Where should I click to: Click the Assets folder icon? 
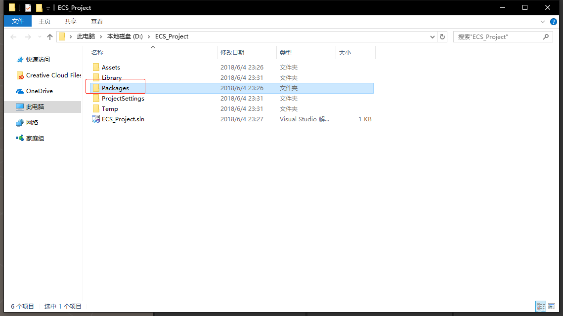[96, 68]
